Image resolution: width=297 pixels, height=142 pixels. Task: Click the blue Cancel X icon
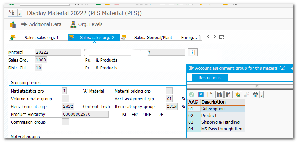click(201, 94)
